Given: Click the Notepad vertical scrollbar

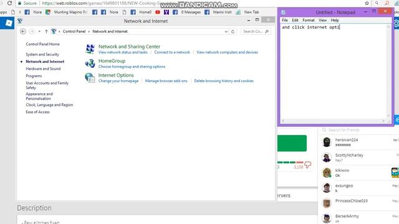Looking at the screenshot, I should (388, 71).
